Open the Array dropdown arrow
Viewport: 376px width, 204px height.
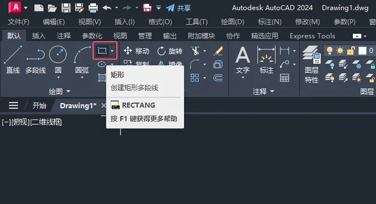[204, 78]
